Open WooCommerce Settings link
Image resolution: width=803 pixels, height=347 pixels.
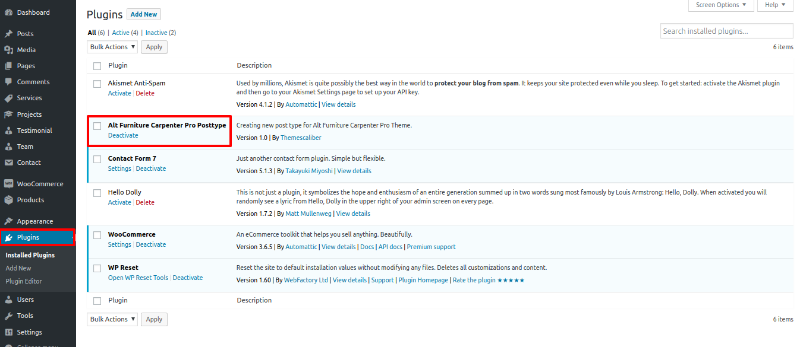[x=119, y=244]
